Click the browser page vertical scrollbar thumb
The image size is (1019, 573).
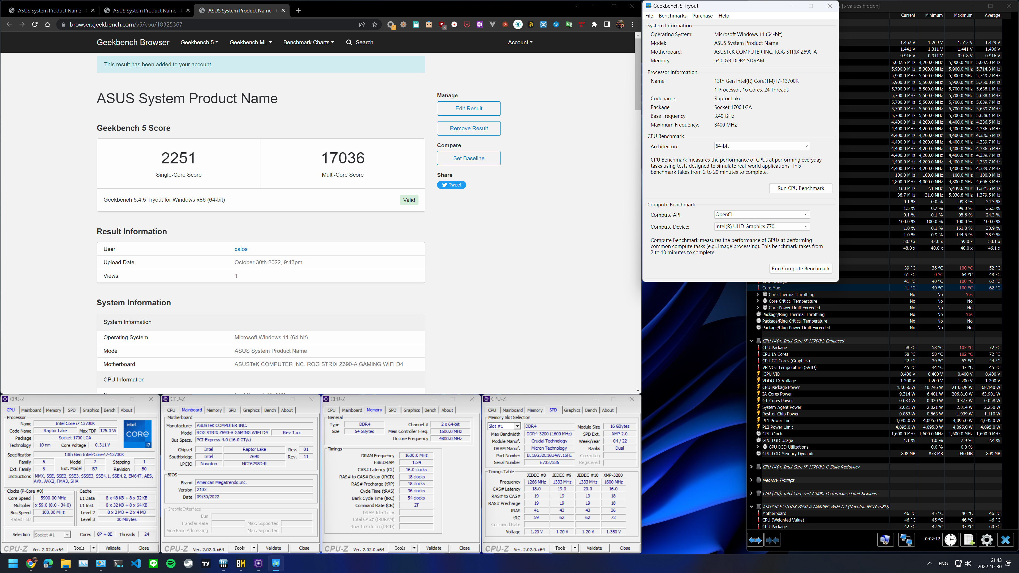638,74
